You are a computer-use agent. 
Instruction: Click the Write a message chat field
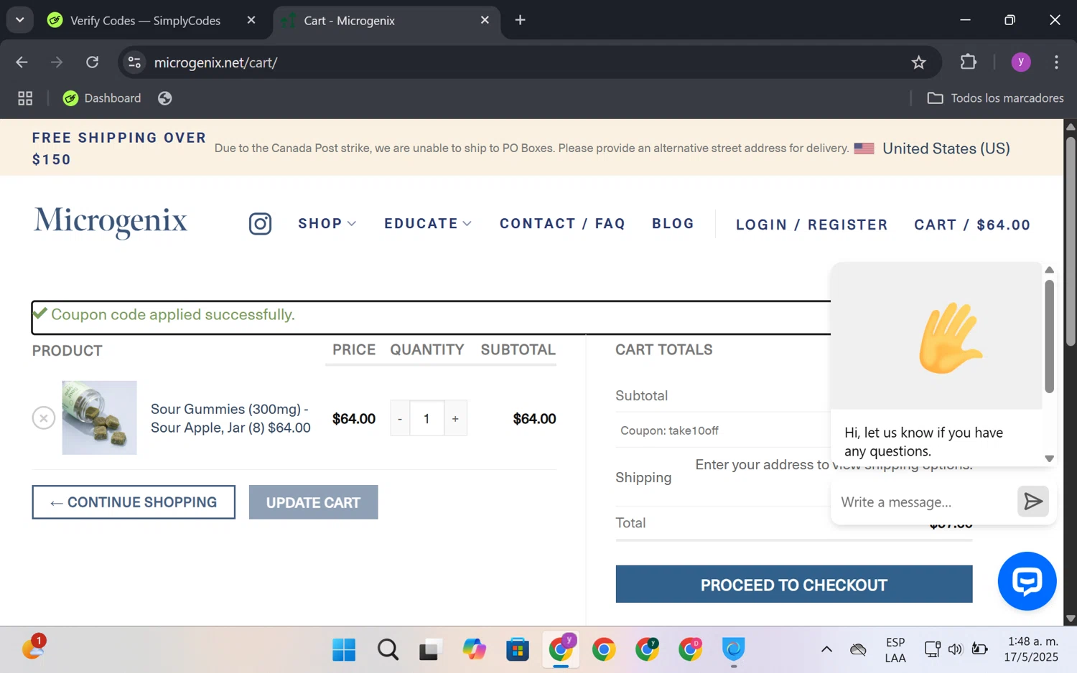coord(924,502)
